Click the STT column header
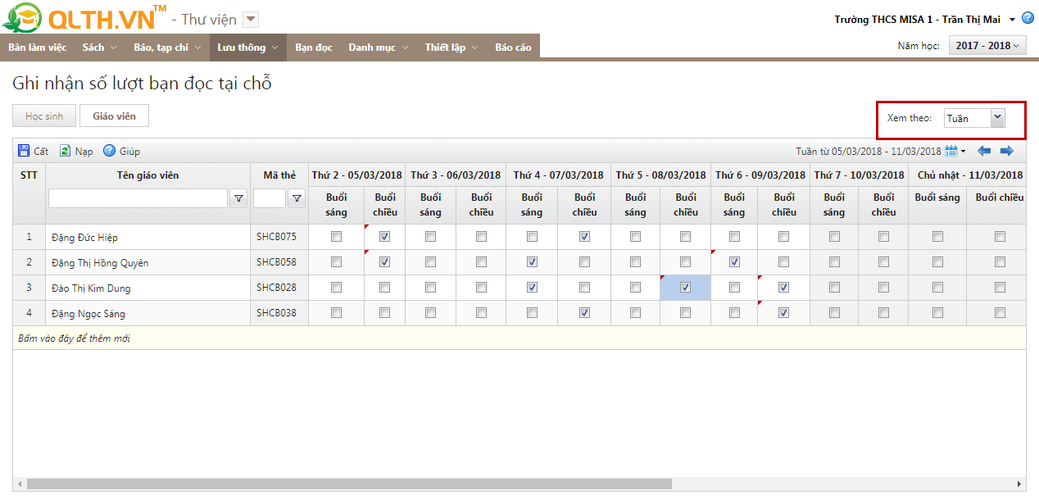 [x=29, y=175]
